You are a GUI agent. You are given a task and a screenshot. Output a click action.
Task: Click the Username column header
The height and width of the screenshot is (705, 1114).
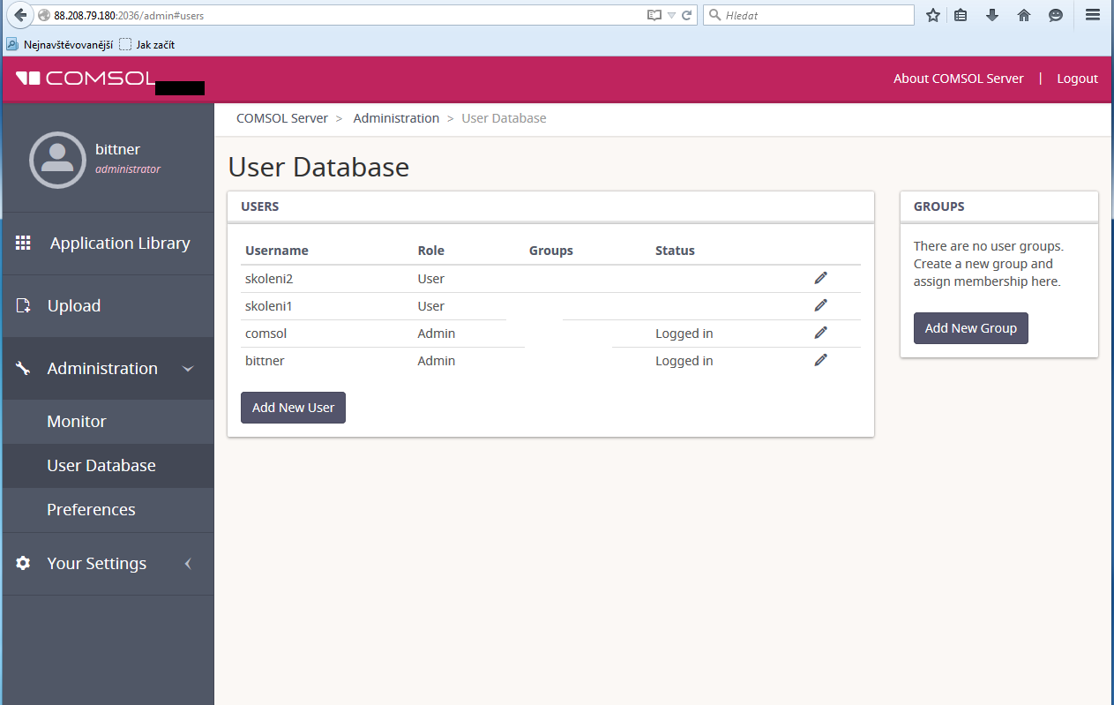[277, 251]
